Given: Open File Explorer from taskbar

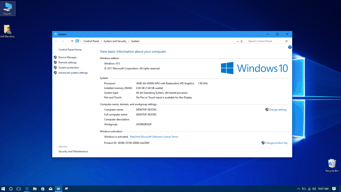Looking at the screenshot, I should point(35,189).
